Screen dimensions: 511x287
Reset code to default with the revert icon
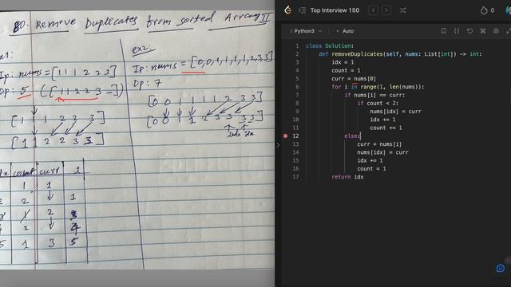[469, 31]
